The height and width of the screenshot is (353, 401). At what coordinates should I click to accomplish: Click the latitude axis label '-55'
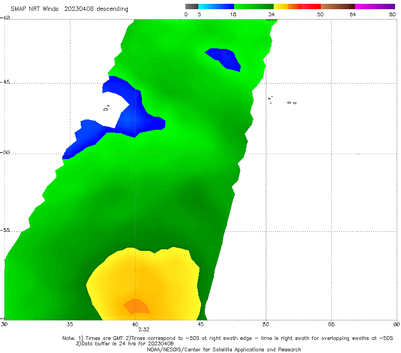tap(5, 230)
